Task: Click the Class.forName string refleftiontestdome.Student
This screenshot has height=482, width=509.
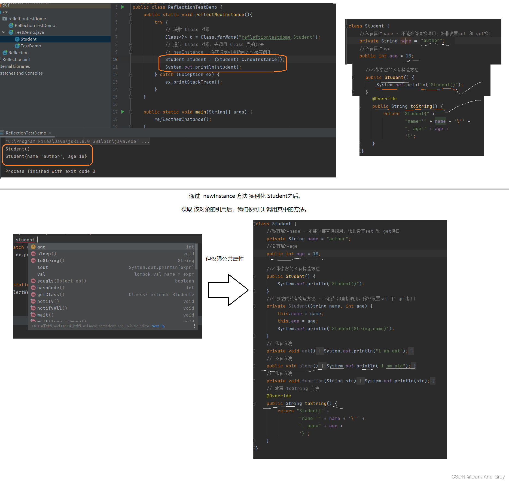Action: 277,37
